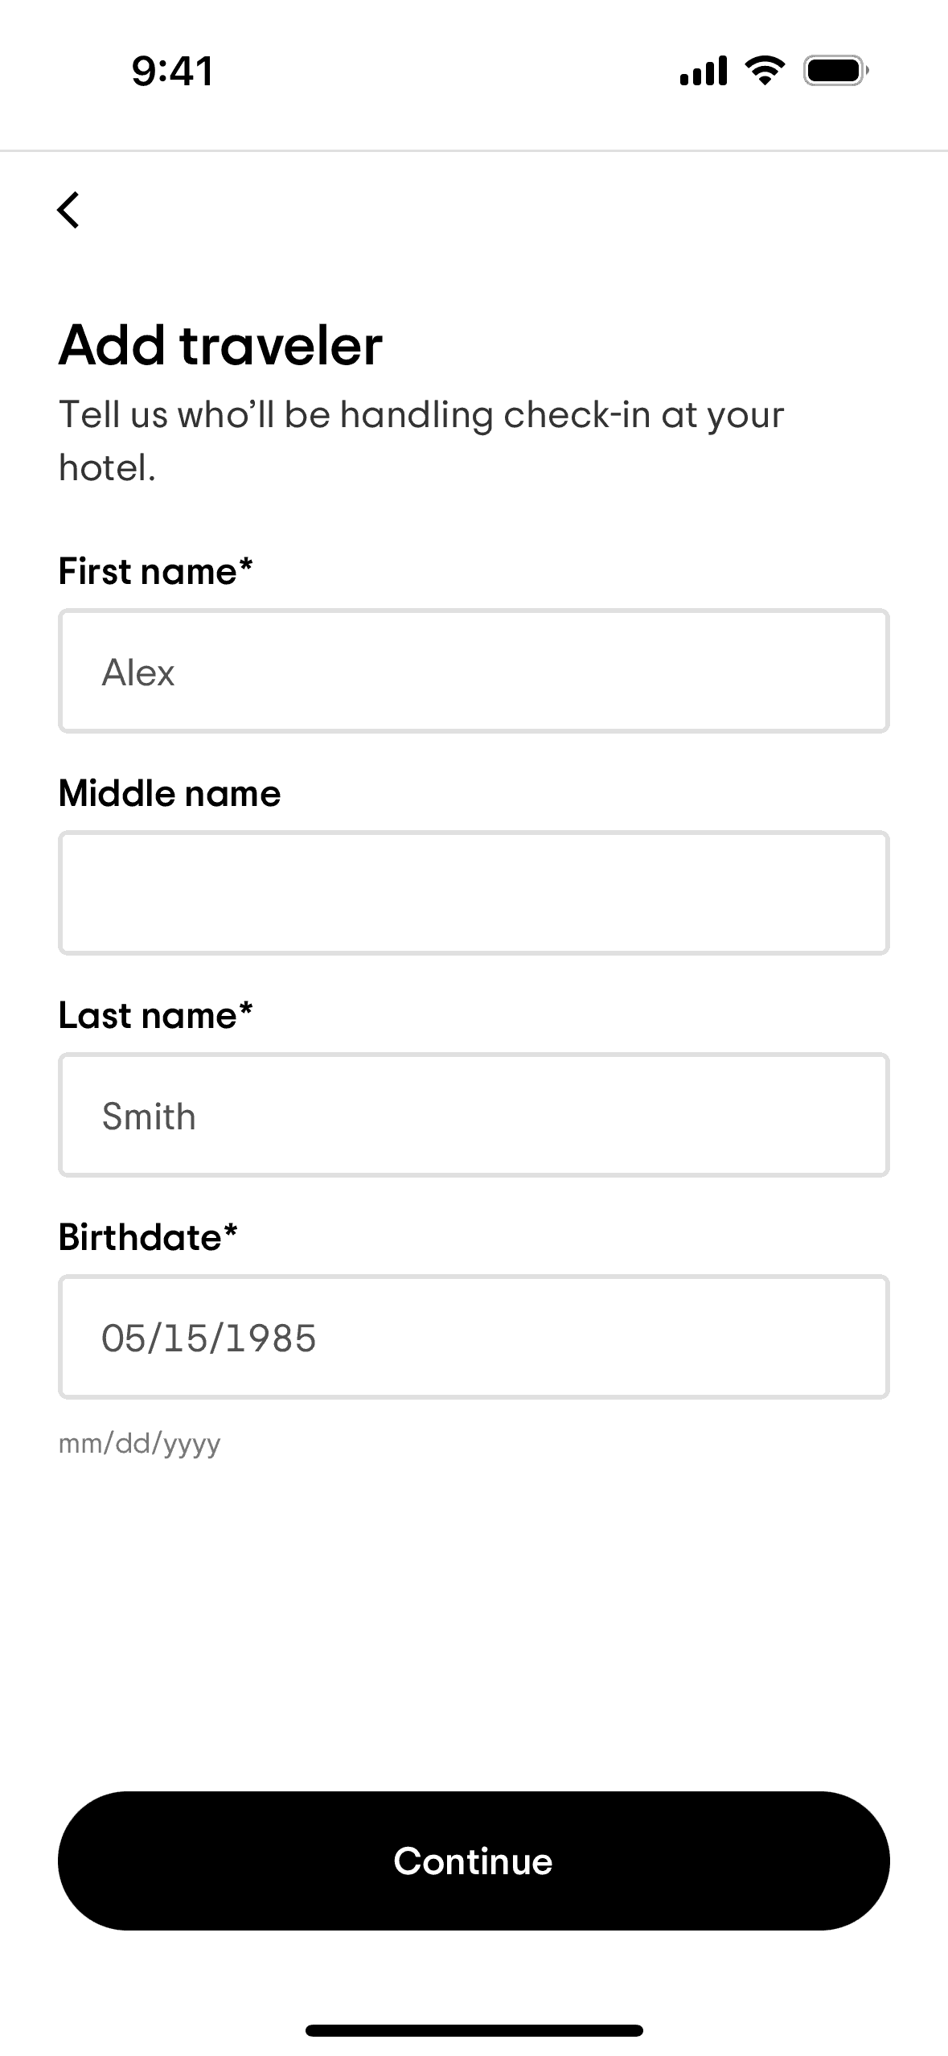Focus the Last name field showing Smith
This screenshot has width=948, height=2056.
474,1115
